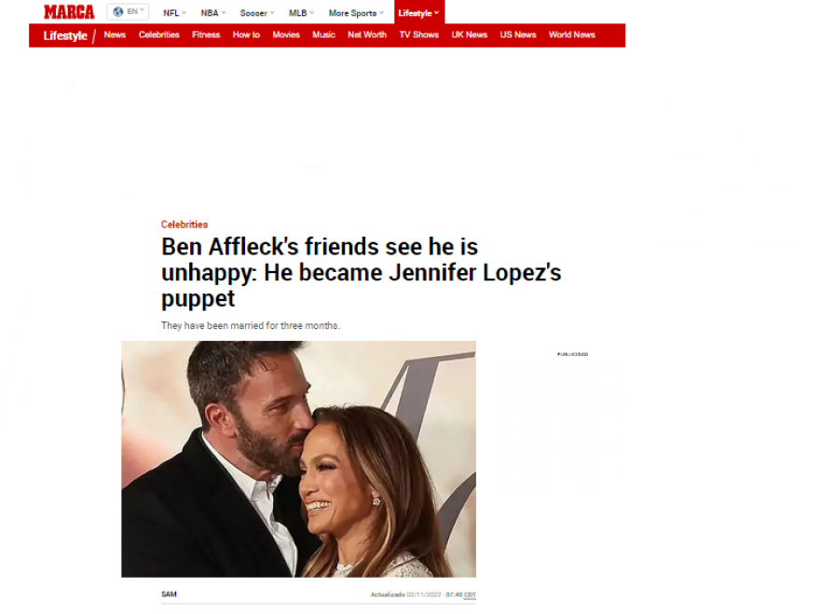Expand the NBA menu
The height and width of the screenshot is (614, 820).
(212, 13)
